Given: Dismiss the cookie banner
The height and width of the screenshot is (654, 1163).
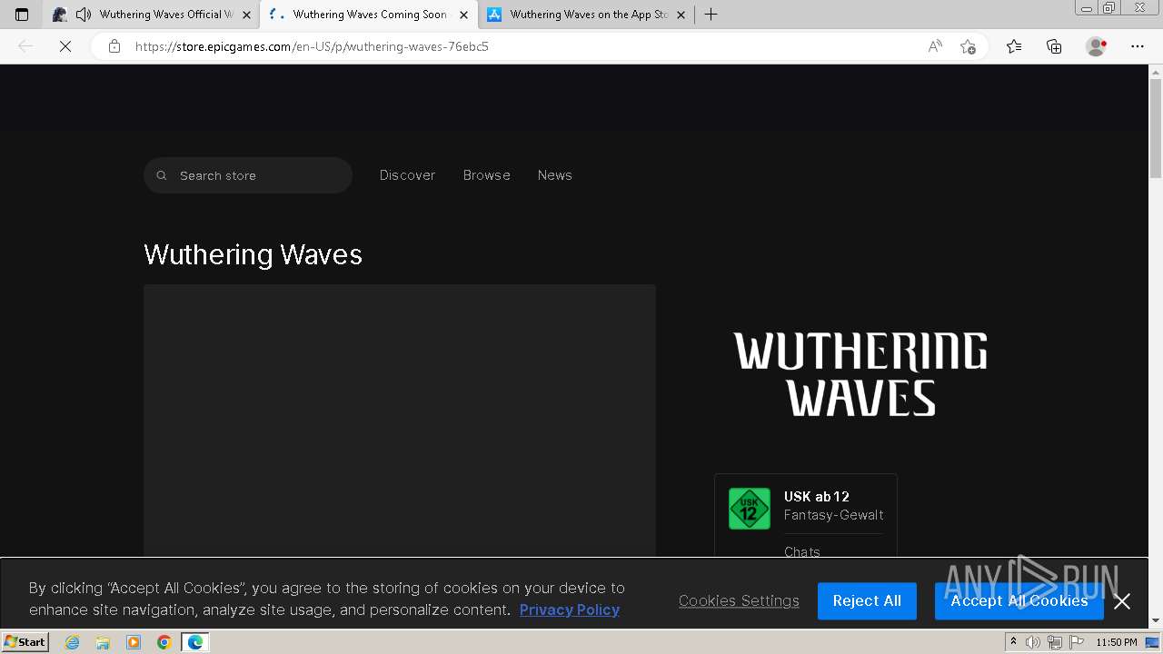Looking at the screenshot, I should pos(1122,601).
